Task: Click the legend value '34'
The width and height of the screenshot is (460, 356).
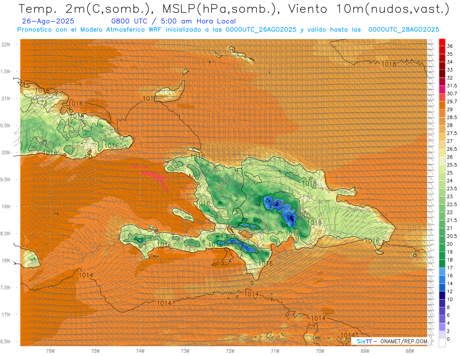Action: point(450,62)
